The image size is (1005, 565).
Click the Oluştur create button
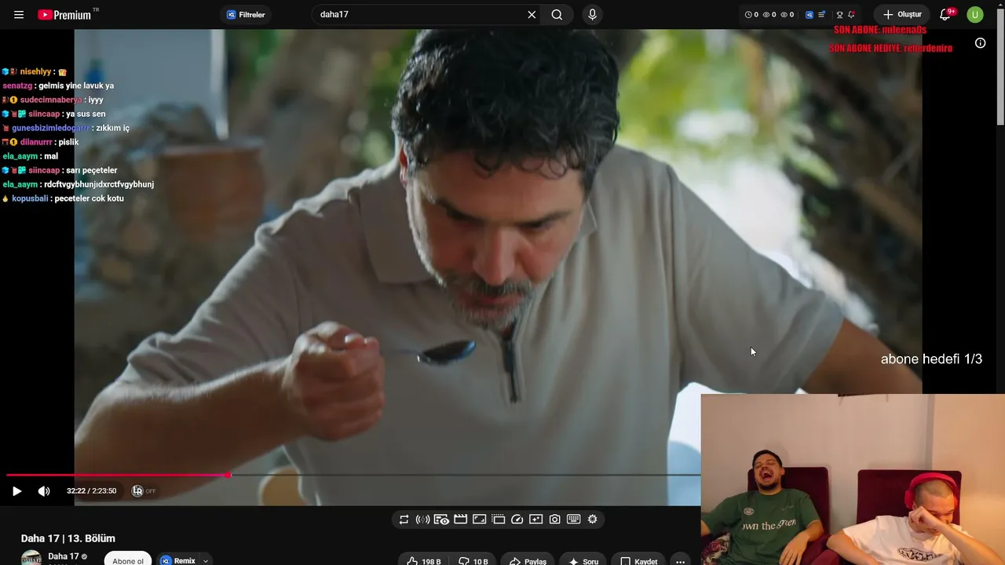[x=902, y=15]
